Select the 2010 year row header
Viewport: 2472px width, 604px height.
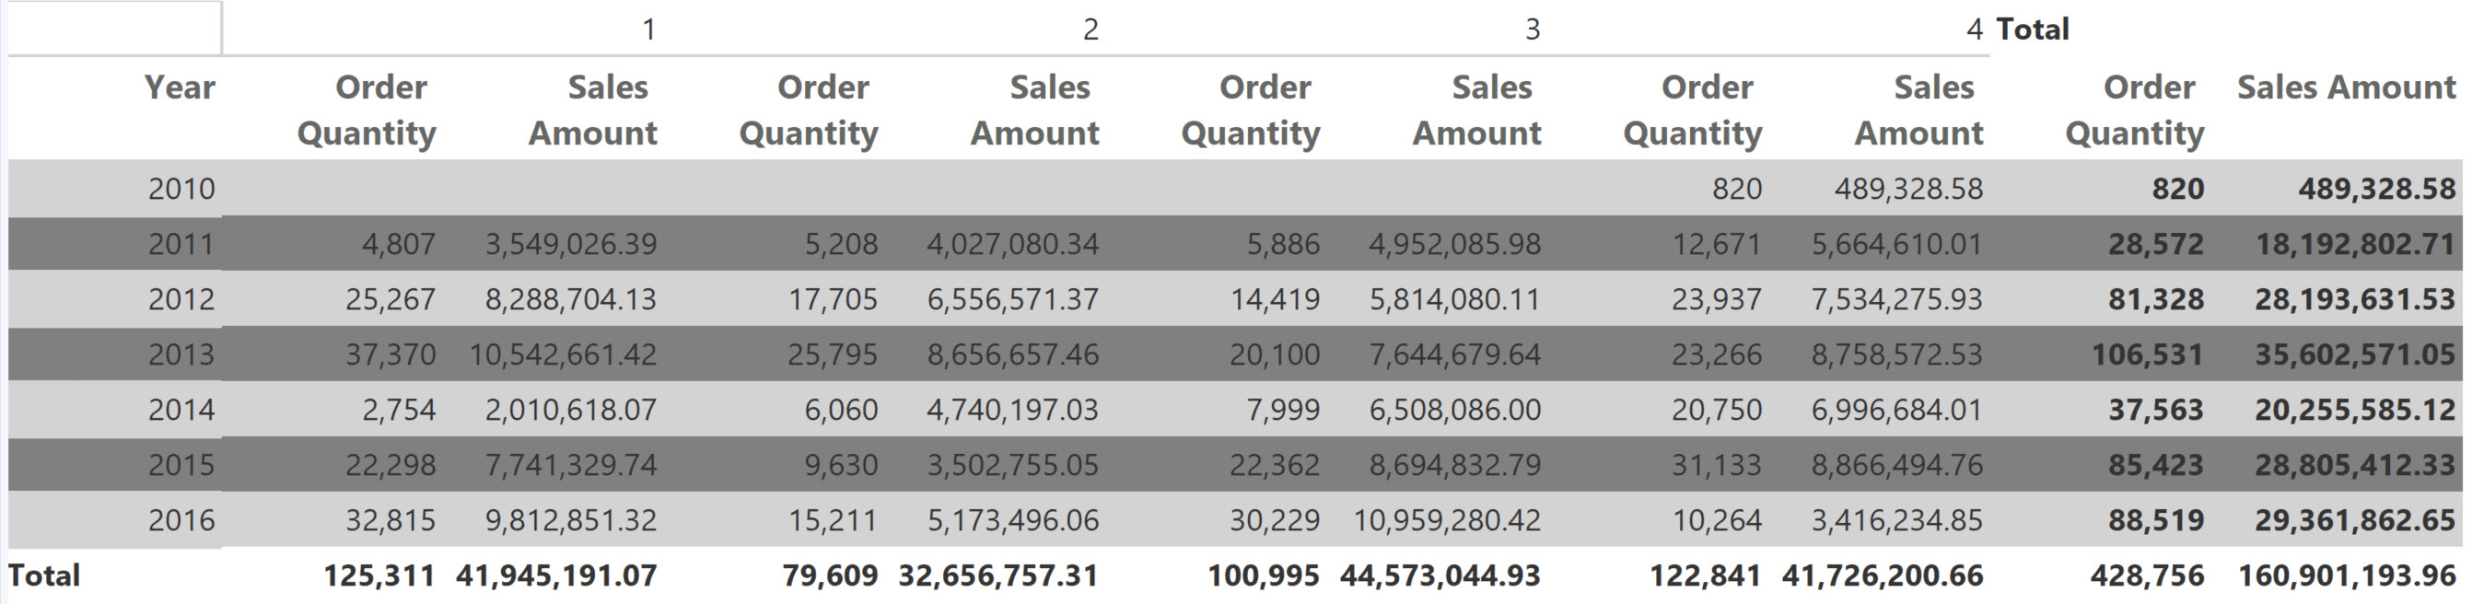click(x=181, y=189)
